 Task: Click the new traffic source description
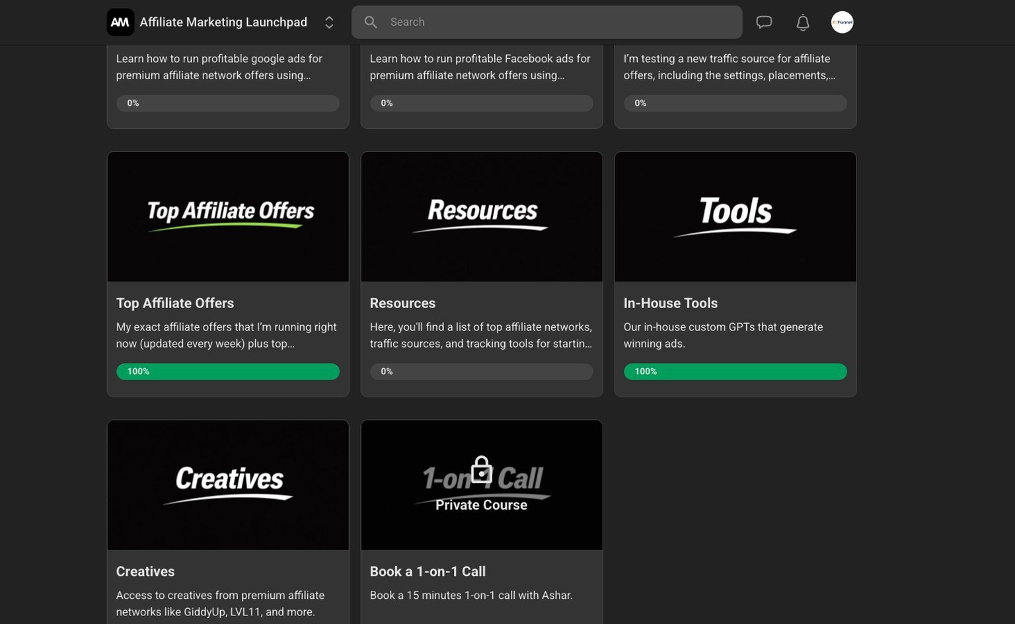(730, 67)
